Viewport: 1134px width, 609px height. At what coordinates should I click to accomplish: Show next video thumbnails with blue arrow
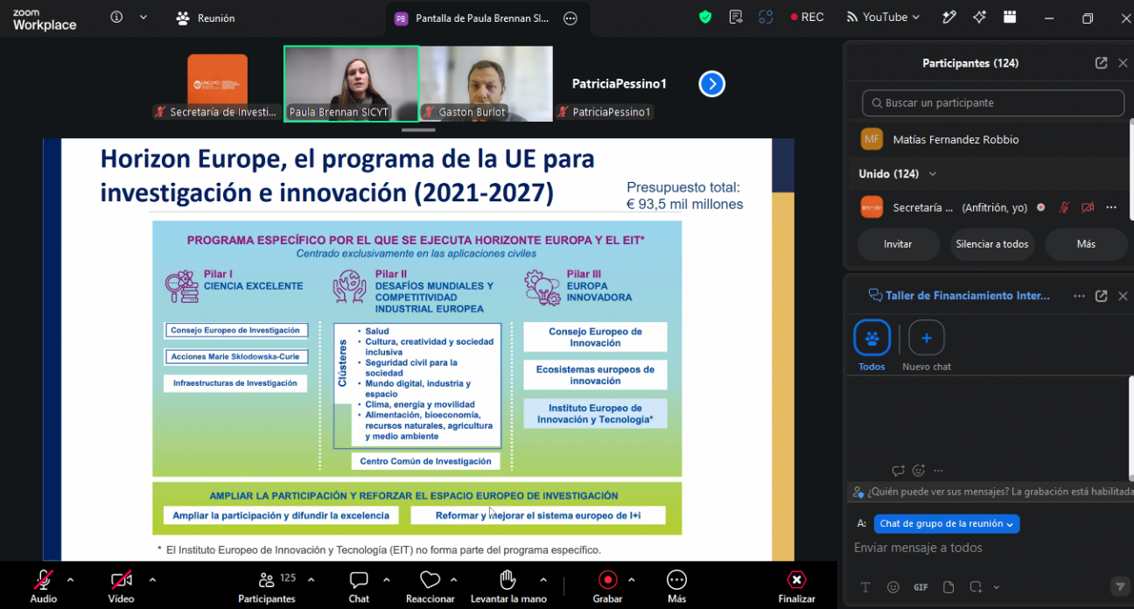coord(712,84)
